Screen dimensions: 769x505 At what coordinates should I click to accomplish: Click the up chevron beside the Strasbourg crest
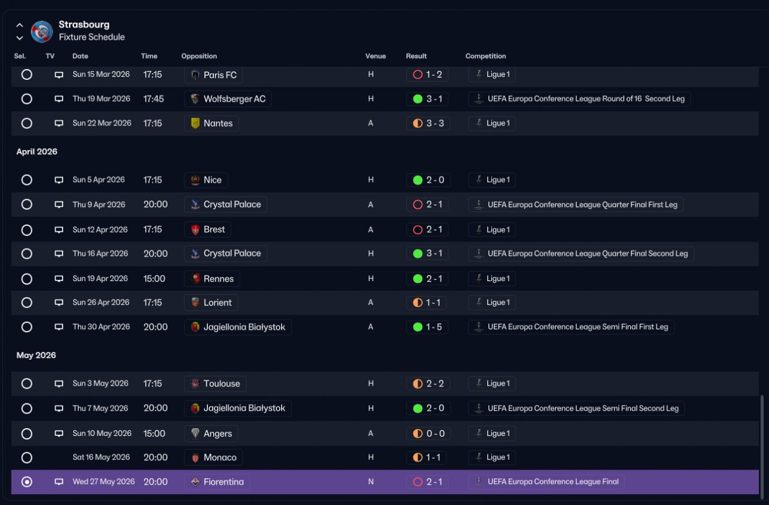[x=20, y=25]
